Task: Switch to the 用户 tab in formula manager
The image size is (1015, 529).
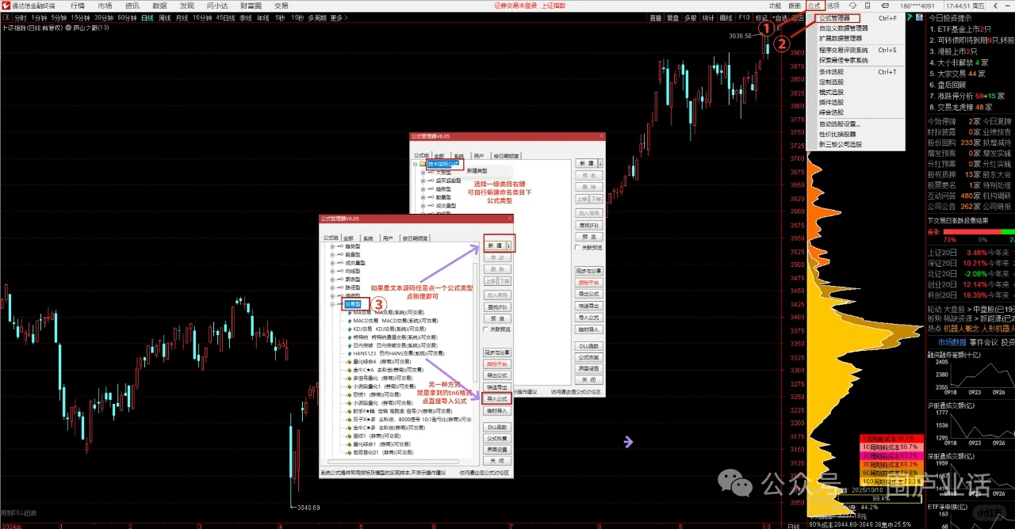Action: (389, 238)
